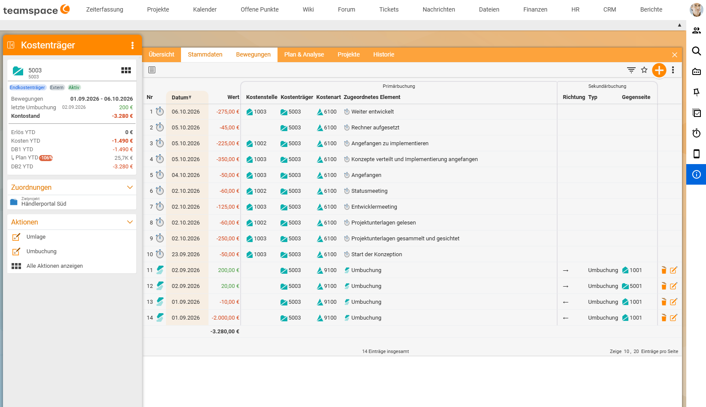Open the Historie tab
The height and width of the screenshot is (407, 706).
pyautogui.click(x=383, y=54)
